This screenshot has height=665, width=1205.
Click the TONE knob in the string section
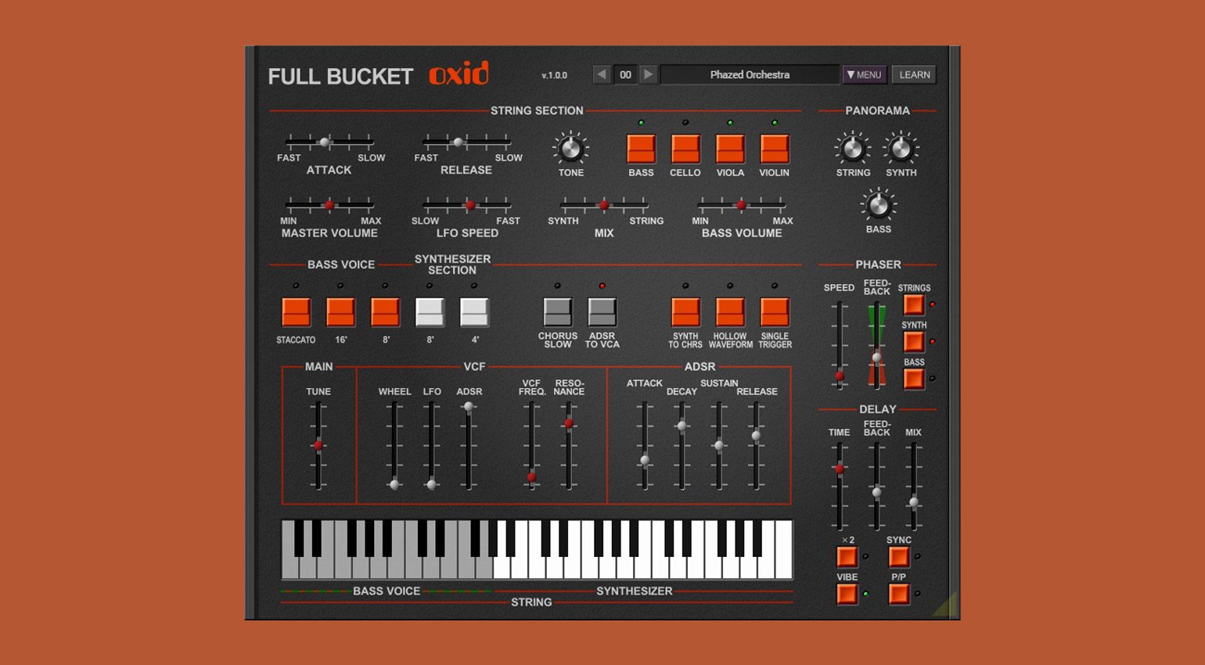point(570,150)
